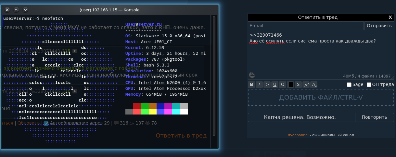
Task: Click the 'Host: Acer JE01_CT' line
Action: coord(149,42)
